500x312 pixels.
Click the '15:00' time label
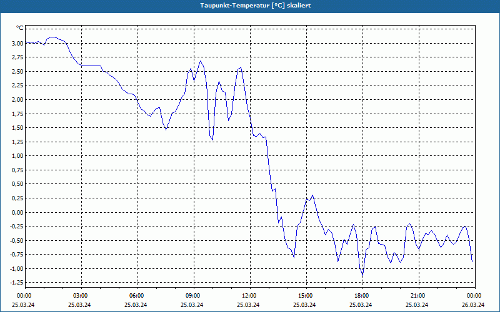pos(305,296)
